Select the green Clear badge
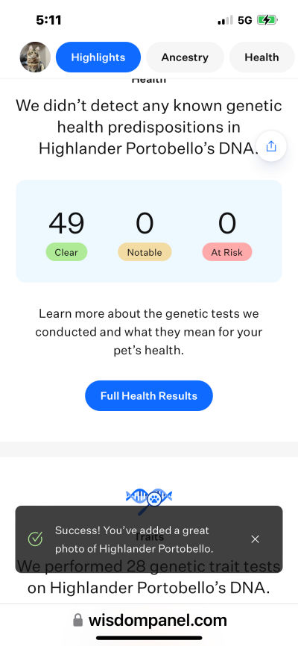 [x=66, y=252]
